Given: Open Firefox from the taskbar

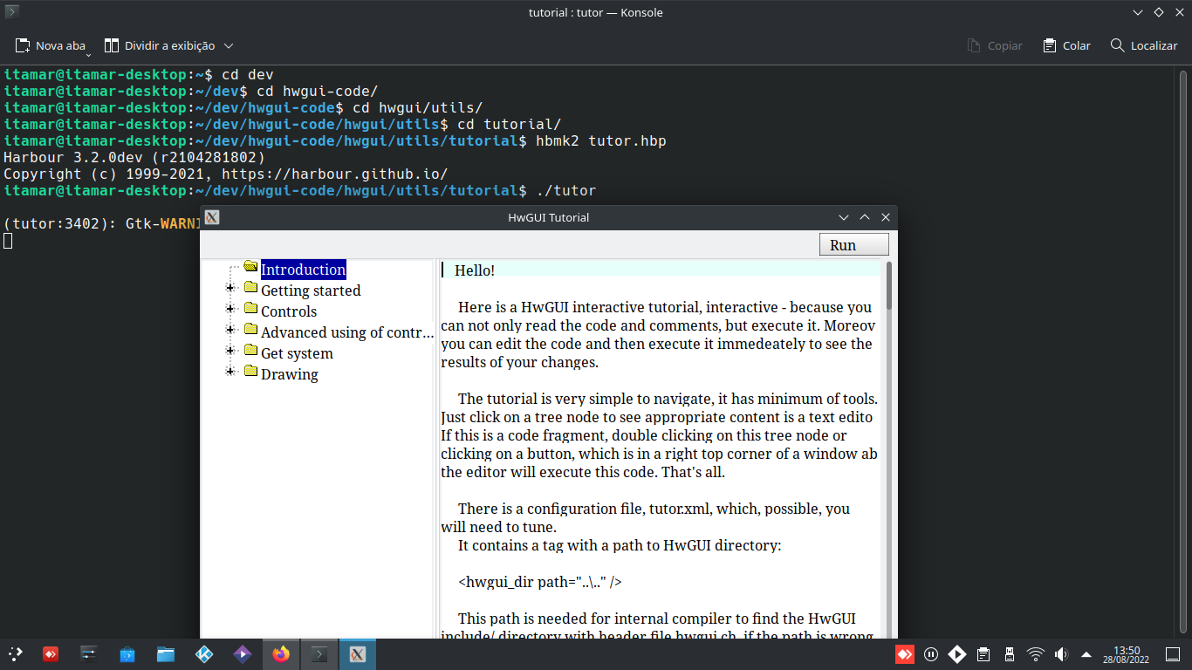Looking at the screenshot, I should (x=280, y=653).
